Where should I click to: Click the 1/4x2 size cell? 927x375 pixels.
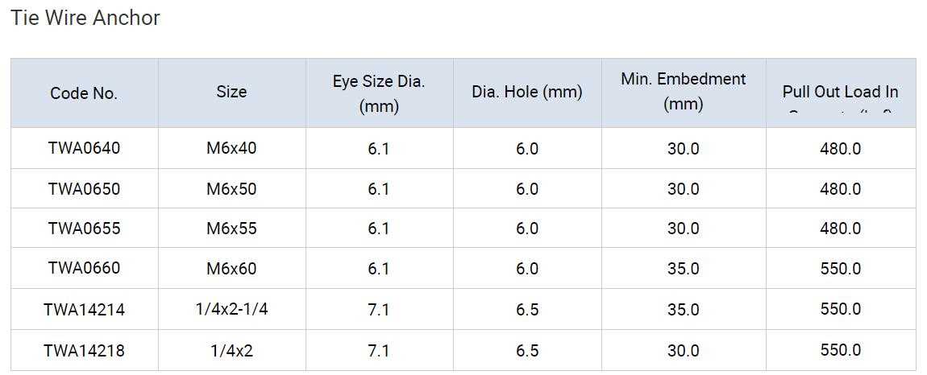click(231, 350)
